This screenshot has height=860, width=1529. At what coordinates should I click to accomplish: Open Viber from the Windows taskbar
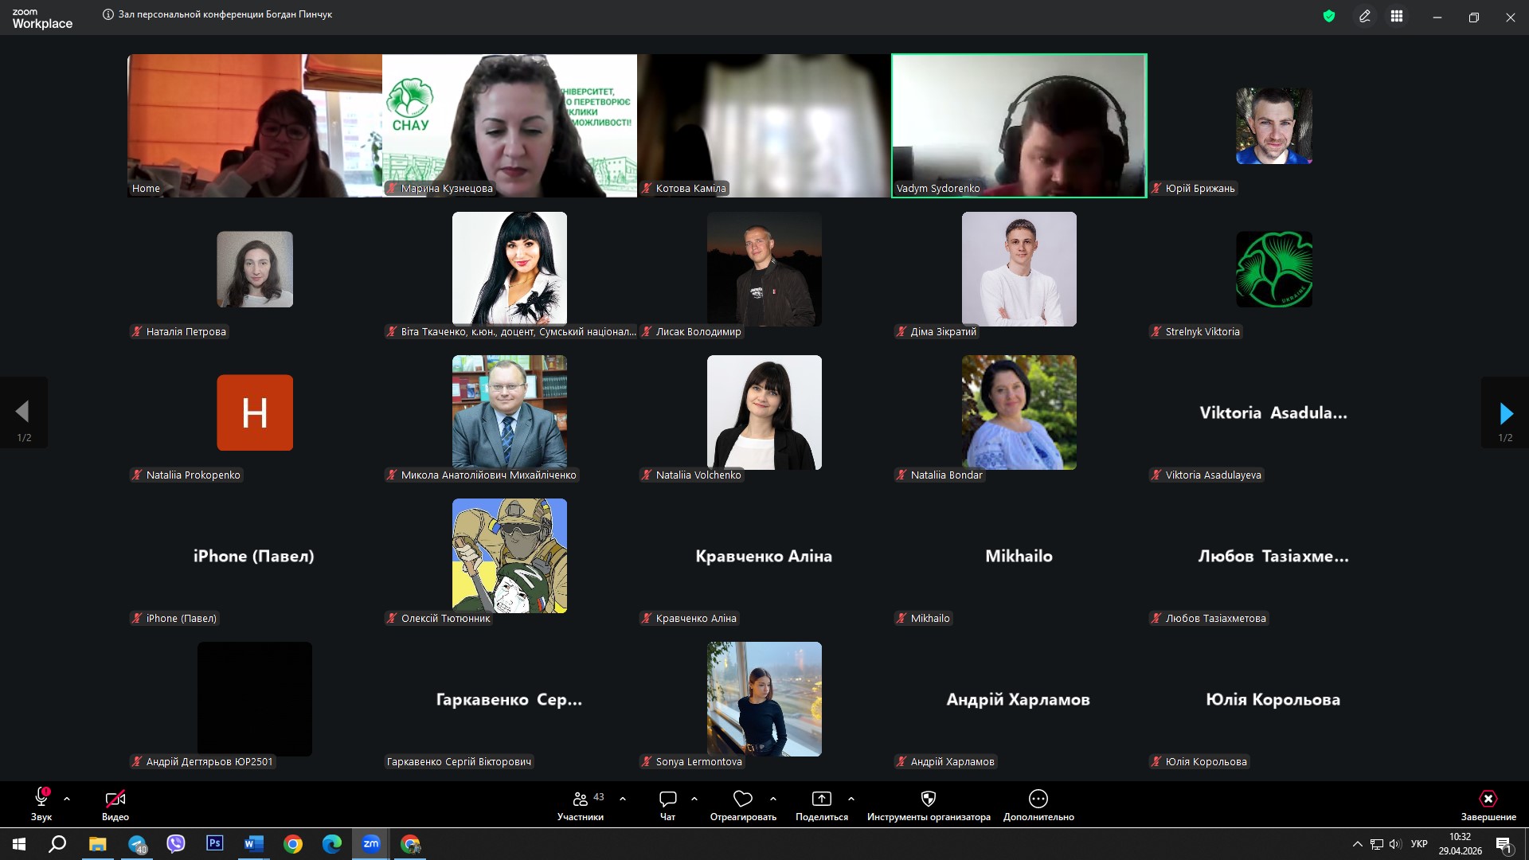175,844
